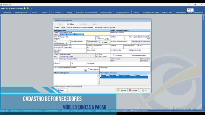Toggle Armazenador origem checkbox
205x115 pixels.
coord(130,55)
